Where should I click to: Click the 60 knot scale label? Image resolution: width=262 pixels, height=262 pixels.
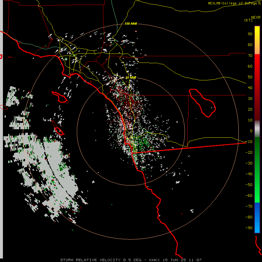pos(250,66)
